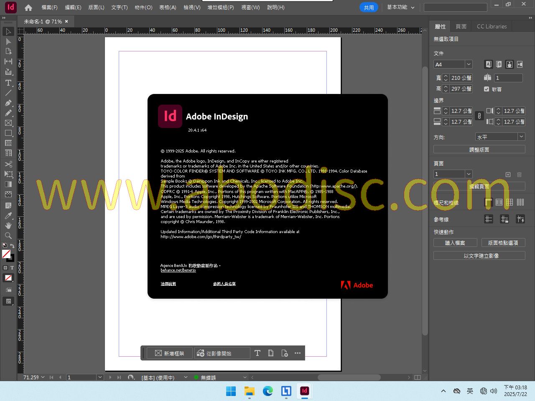Select the Gradient Swatch tool
The image size is (535, 401).
pyautogui.click(x=8, y=184)
